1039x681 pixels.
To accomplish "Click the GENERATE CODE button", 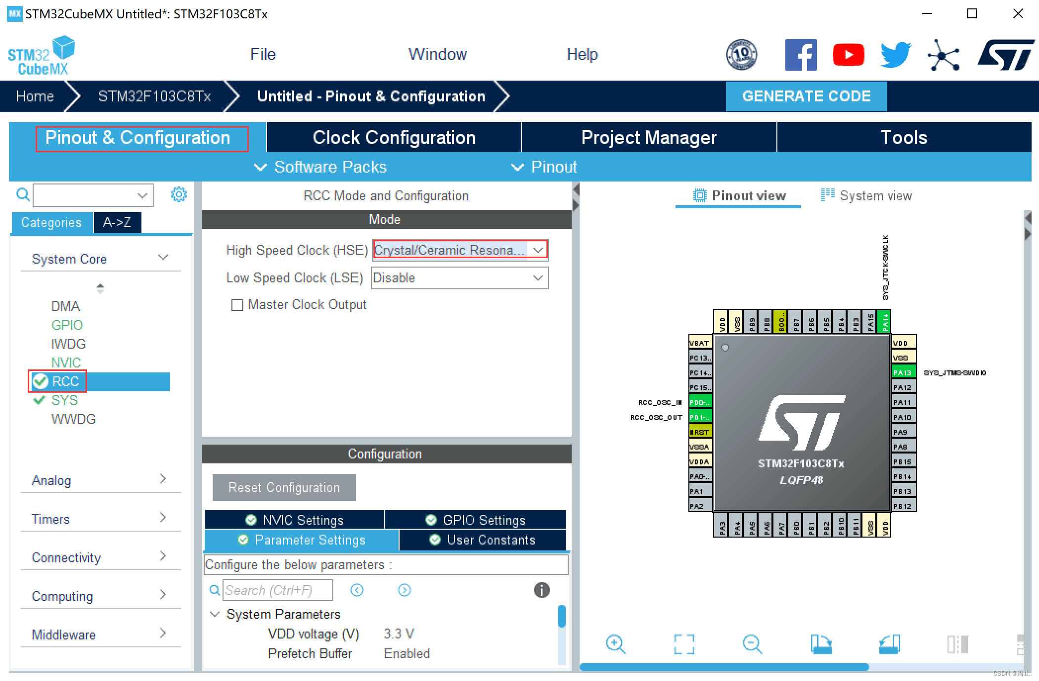I will click(x=806, y=96).
